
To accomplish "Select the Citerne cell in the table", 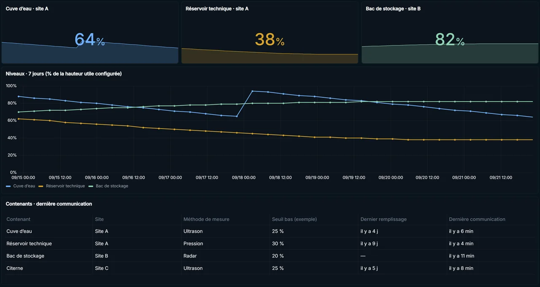I will coord(15,268).
